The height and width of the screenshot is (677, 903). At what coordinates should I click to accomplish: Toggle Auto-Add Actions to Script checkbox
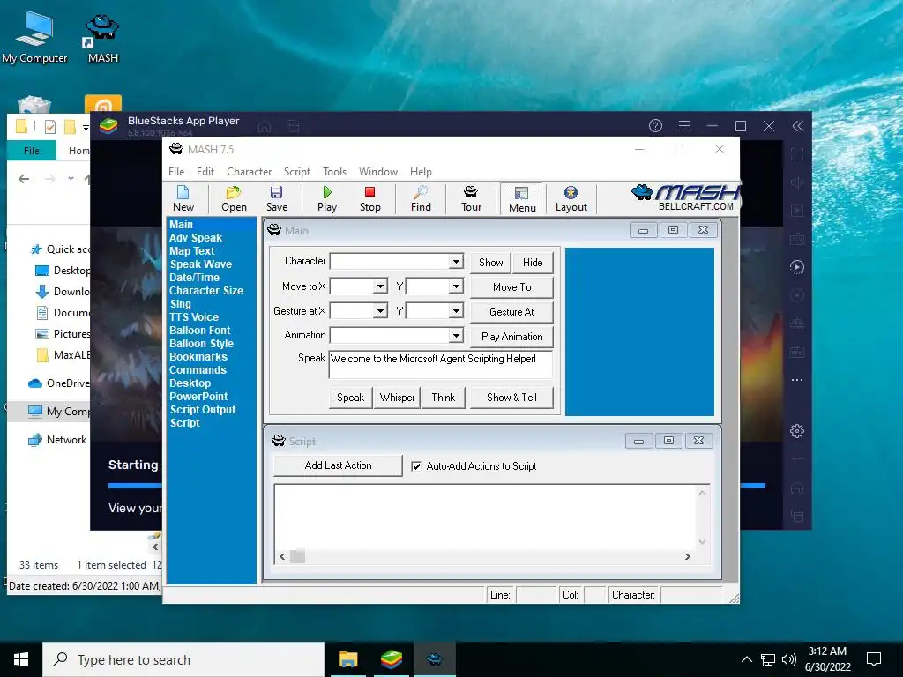pyautogui.click(x=416, y=466)
